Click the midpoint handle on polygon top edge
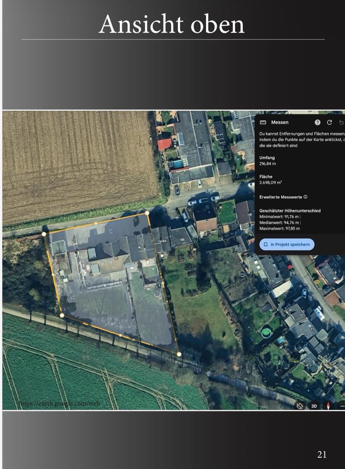The image size is (345, 469). (x=95, y=223)
